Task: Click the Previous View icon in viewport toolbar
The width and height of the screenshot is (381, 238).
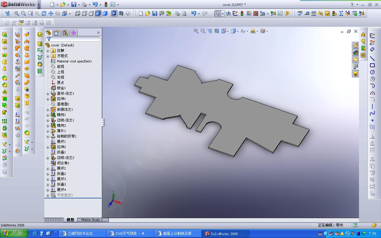Action: point(210,31)
